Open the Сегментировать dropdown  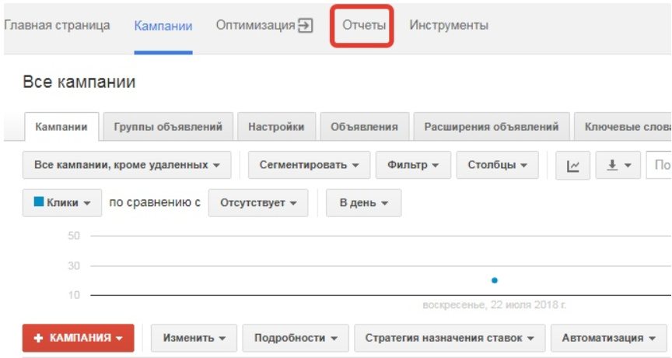pyautogui.click(x=309, y=165)
